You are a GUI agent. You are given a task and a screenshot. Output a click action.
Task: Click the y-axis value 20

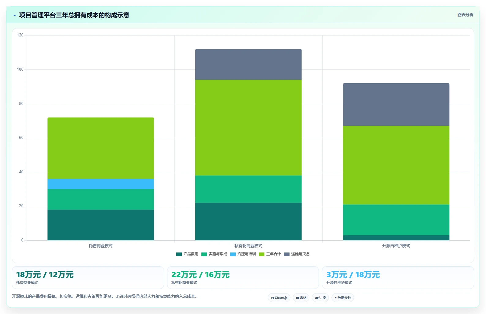(21, 206)
